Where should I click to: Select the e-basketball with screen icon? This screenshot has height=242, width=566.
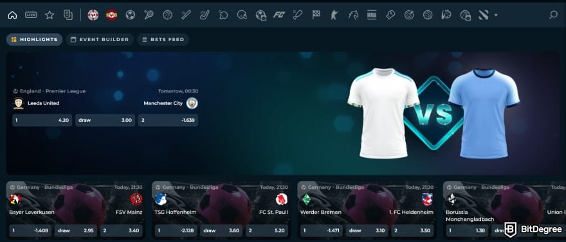click(465, 15)
